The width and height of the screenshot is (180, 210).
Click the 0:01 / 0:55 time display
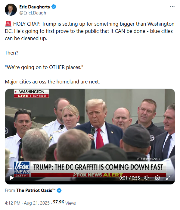point(129,178)
